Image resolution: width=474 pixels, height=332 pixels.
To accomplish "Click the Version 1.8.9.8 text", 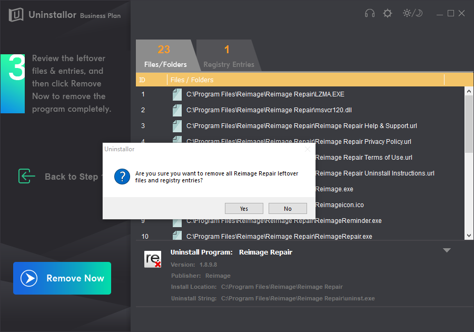I will point(194,265).
